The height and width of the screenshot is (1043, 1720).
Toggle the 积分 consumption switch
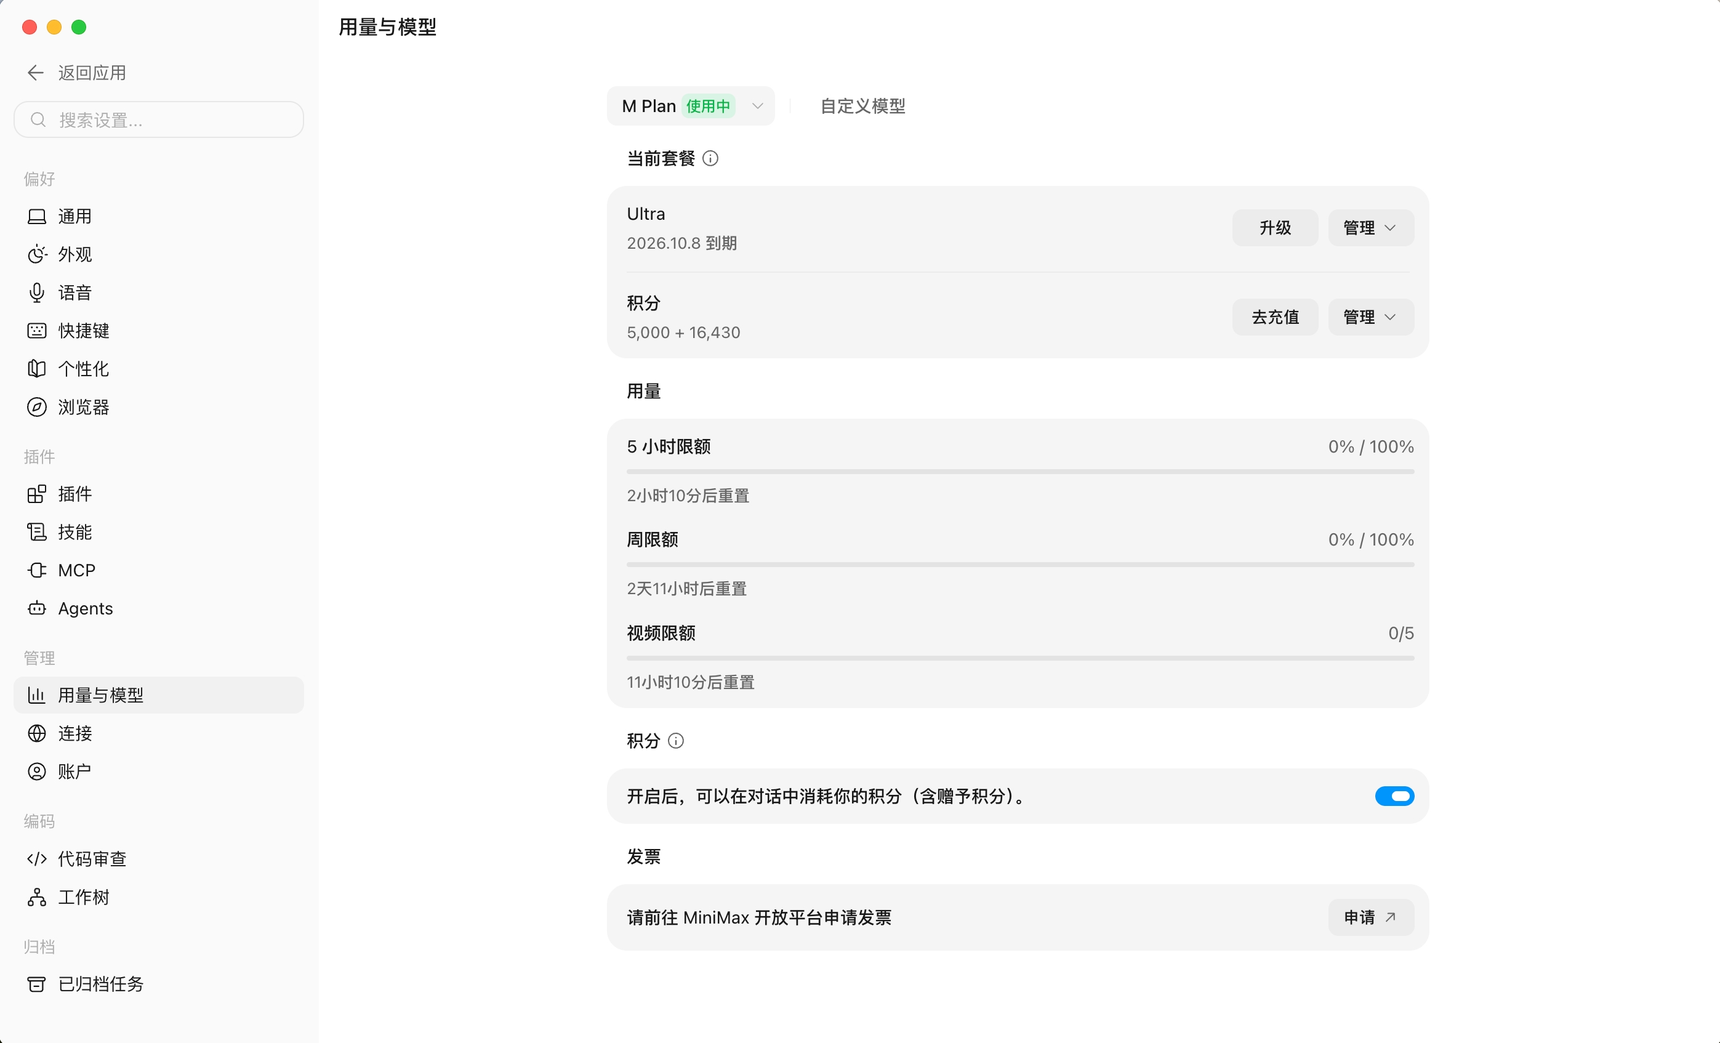[x=1394, y=796]
